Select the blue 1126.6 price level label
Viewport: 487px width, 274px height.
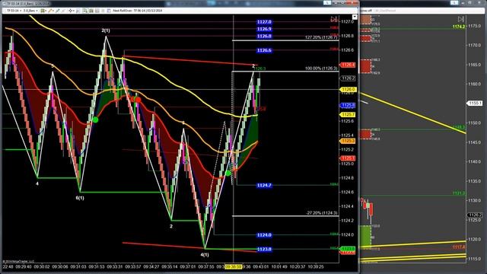[x=264, y=50]
